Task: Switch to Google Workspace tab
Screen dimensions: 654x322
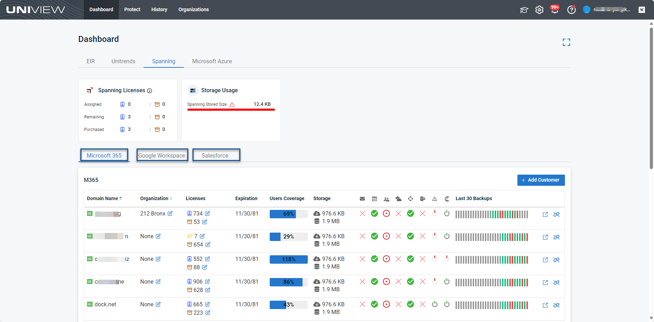Action: click(162, 155)
